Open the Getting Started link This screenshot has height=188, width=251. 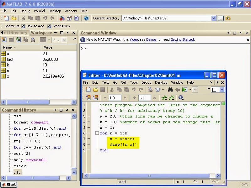[x=182, y=39]
